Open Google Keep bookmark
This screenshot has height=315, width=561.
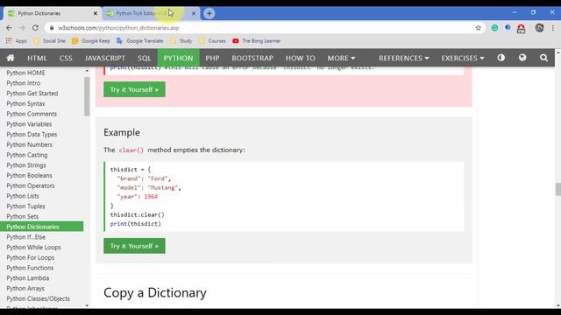pyautogui.click(x=91, y=41)
